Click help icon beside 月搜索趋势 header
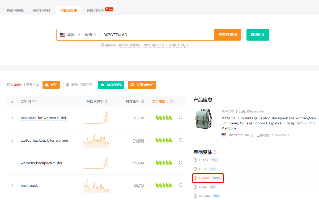Viewport: 319px width, 200px height. (107, 101)
